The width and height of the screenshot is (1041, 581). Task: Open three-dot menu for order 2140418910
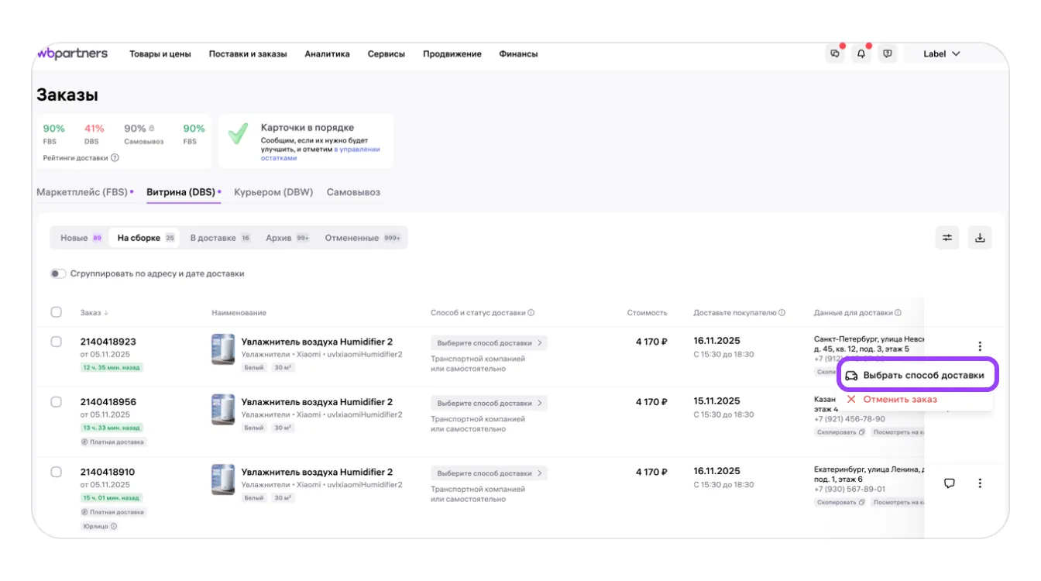point(980,483)
